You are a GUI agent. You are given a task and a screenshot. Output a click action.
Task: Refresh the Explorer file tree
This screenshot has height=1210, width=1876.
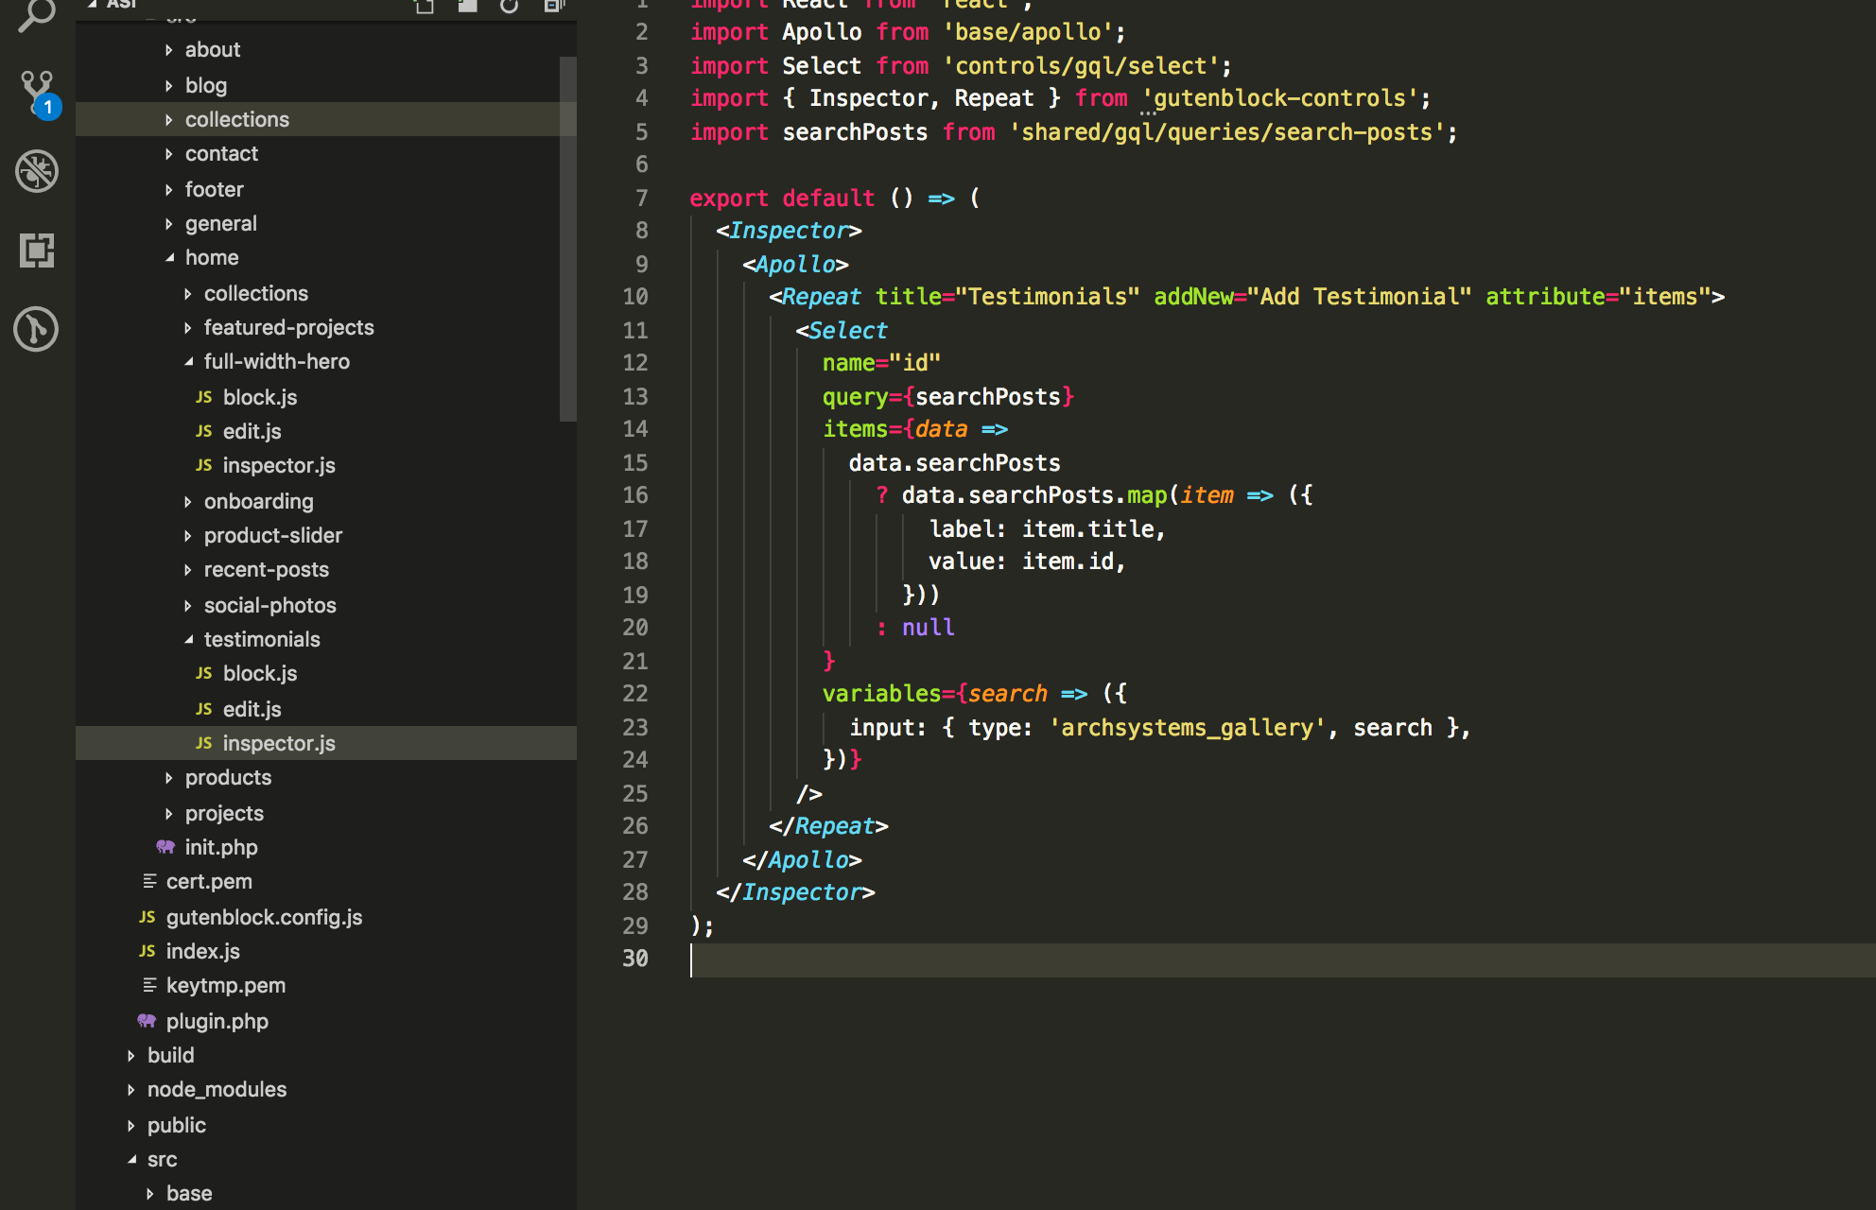(x=509, y=6)
